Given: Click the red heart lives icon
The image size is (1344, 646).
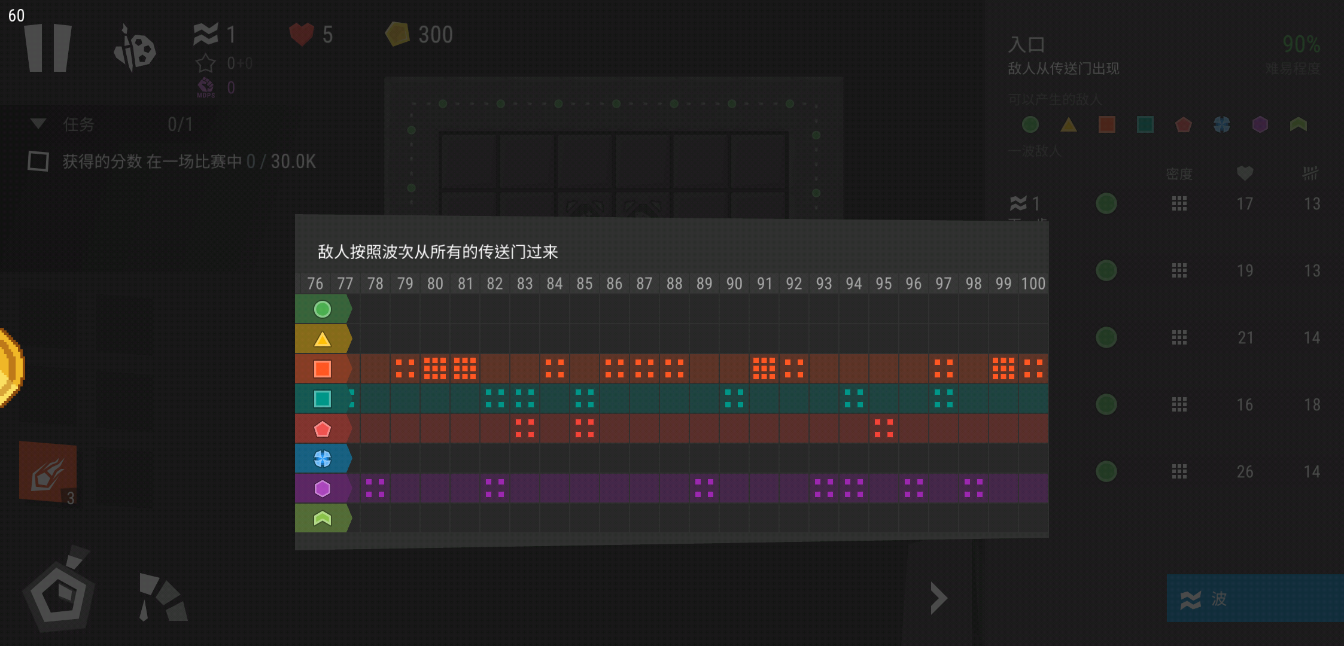Looking at the screenshot, I should point(302,34).
